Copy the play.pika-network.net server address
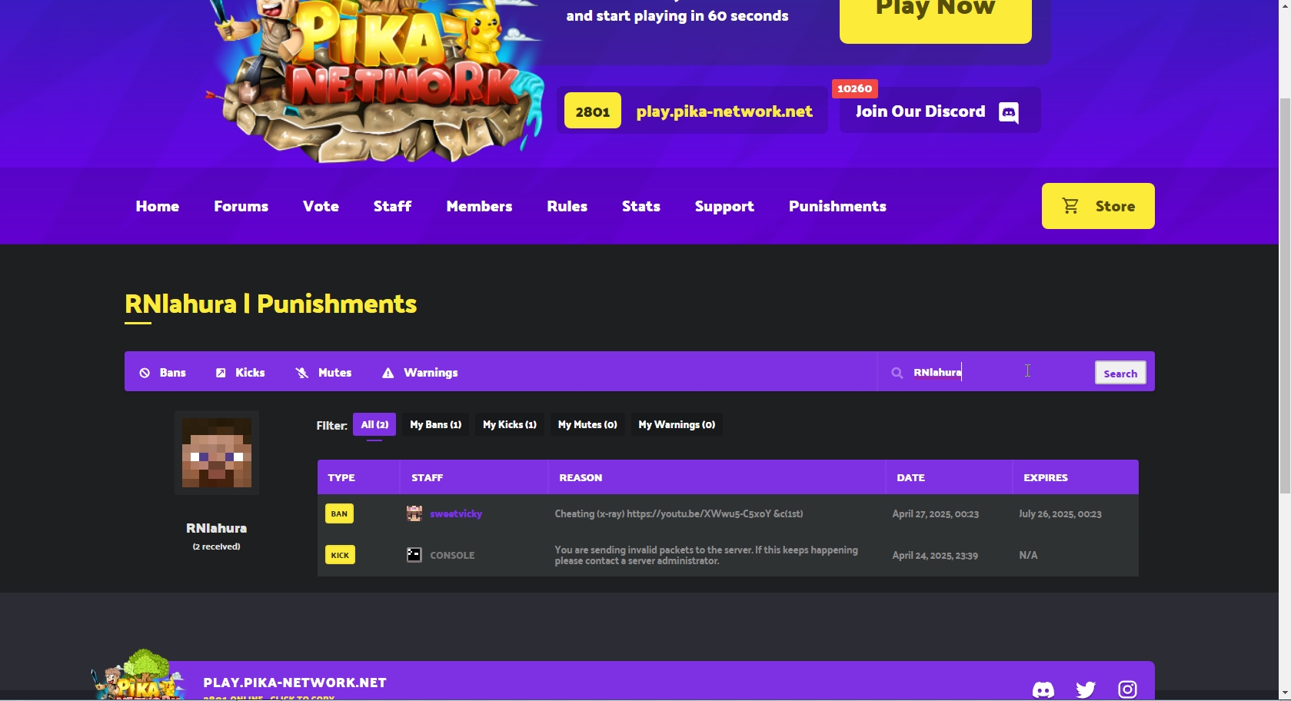 (x=724, y=111)
